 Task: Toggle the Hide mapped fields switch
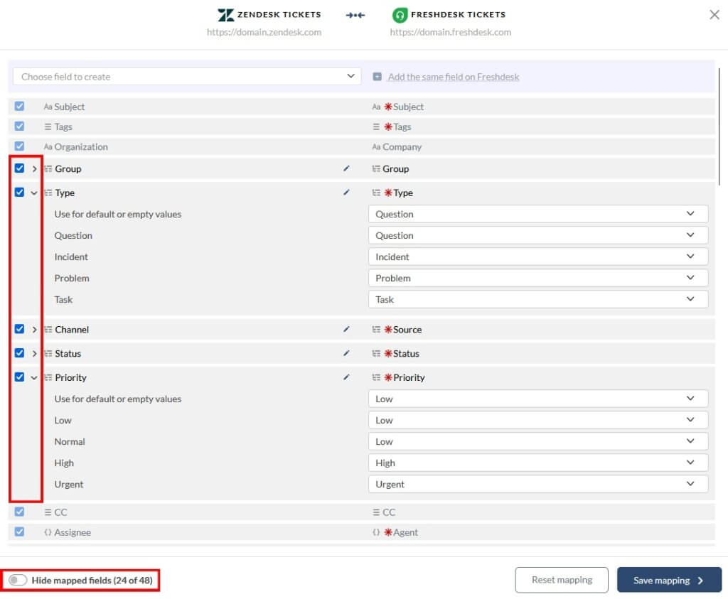click(18, 581)
